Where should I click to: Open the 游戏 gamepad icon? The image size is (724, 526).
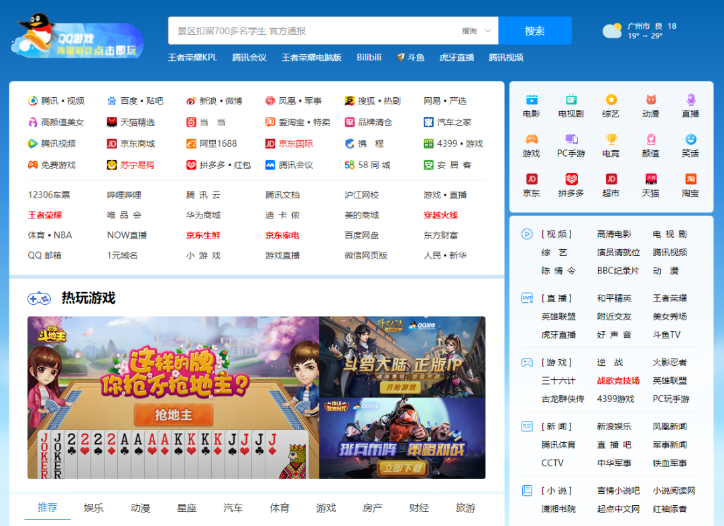[x=532, y=139]
